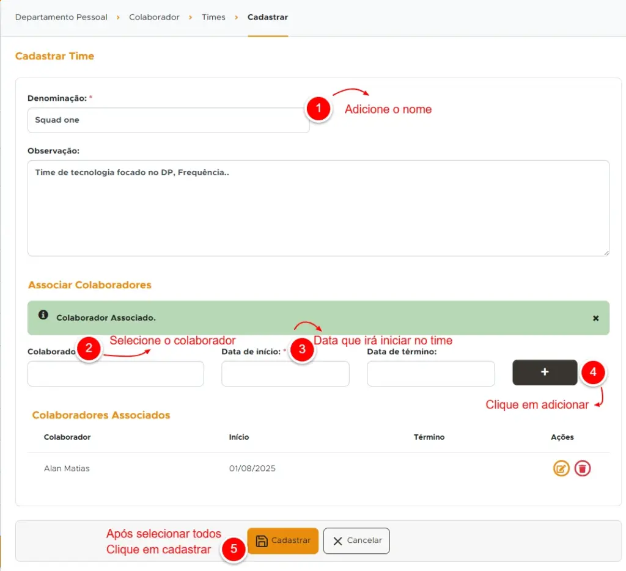Open the Colaborador breadcrumb link

coord(154,17)
